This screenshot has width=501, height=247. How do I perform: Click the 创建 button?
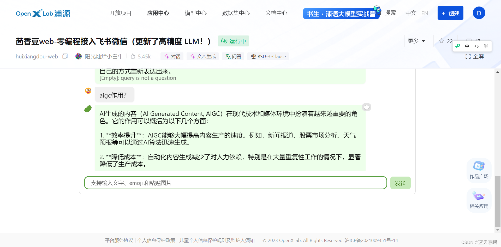coord(450,13)
